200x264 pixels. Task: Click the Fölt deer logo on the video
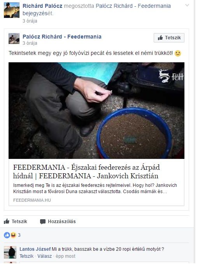point(171,76)
